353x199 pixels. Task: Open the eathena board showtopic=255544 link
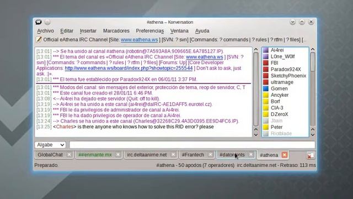(x=129, y=68)
